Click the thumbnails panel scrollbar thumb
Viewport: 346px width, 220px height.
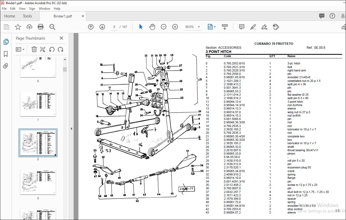(x=65, y=69)
